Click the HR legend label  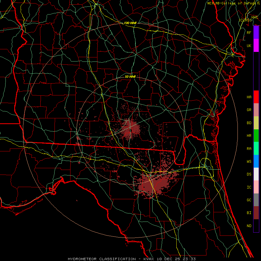click(x=249, y=136)
